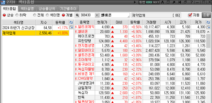This screenshot has height=103, width=212.
Task: Click the 저가 column header
Action: tap(198, 22)
